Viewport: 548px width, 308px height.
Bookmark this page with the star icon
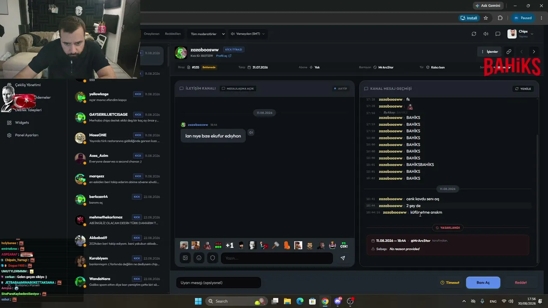[x=486, y=18]
